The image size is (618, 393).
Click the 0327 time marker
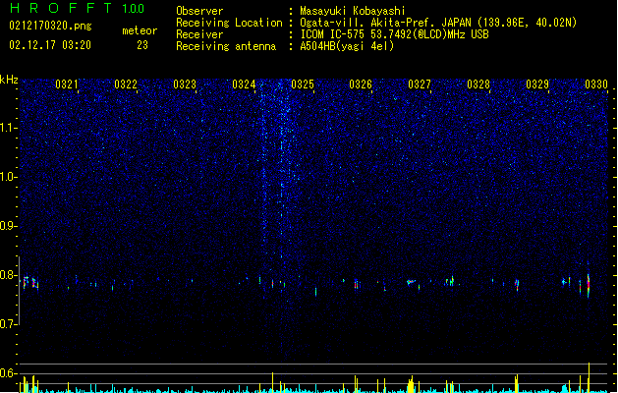tap(420, 84)
